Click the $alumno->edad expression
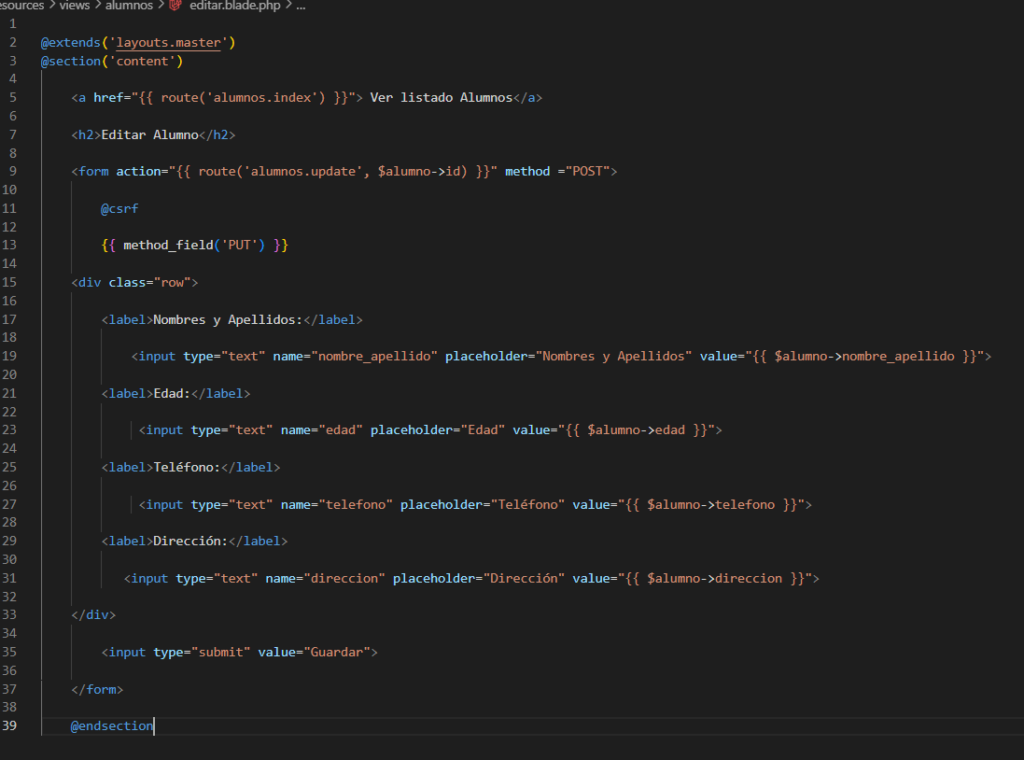The image size is (1024, 760). pyautogui.click(x=636, y=430)
